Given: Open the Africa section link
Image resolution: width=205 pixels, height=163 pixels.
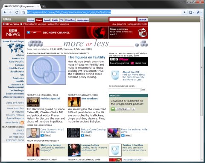Looking at the screenshot, I should [x=20, y=55].
